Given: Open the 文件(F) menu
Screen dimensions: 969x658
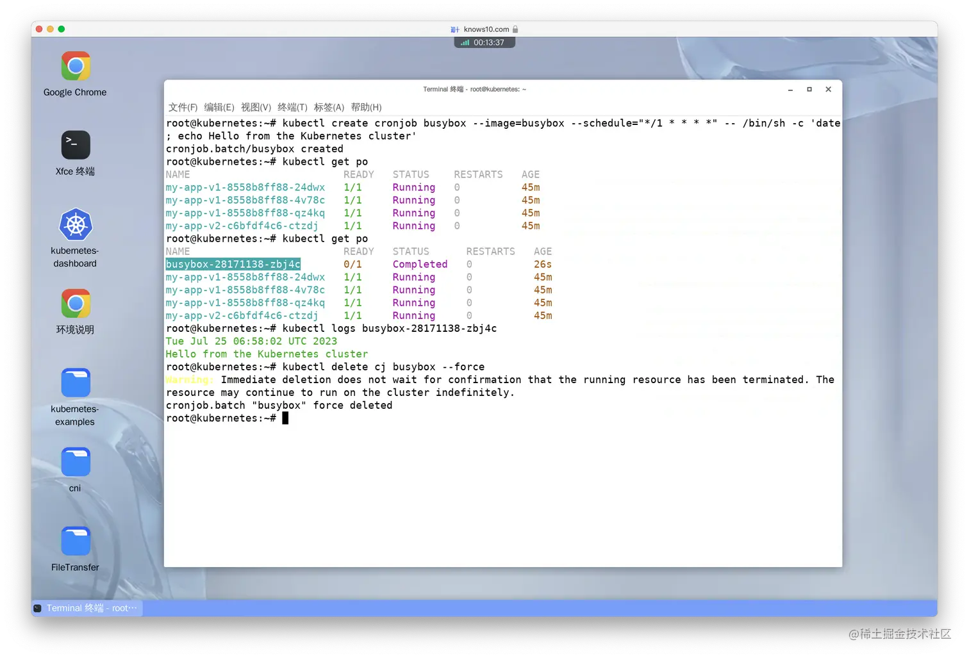Looking at the screenshot, I should click(183, 107).
